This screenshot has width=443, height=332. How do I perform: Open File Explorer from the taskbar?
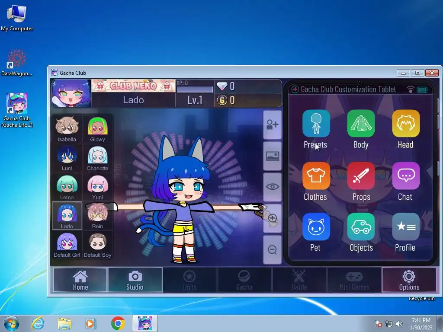(x=64, y=324)
